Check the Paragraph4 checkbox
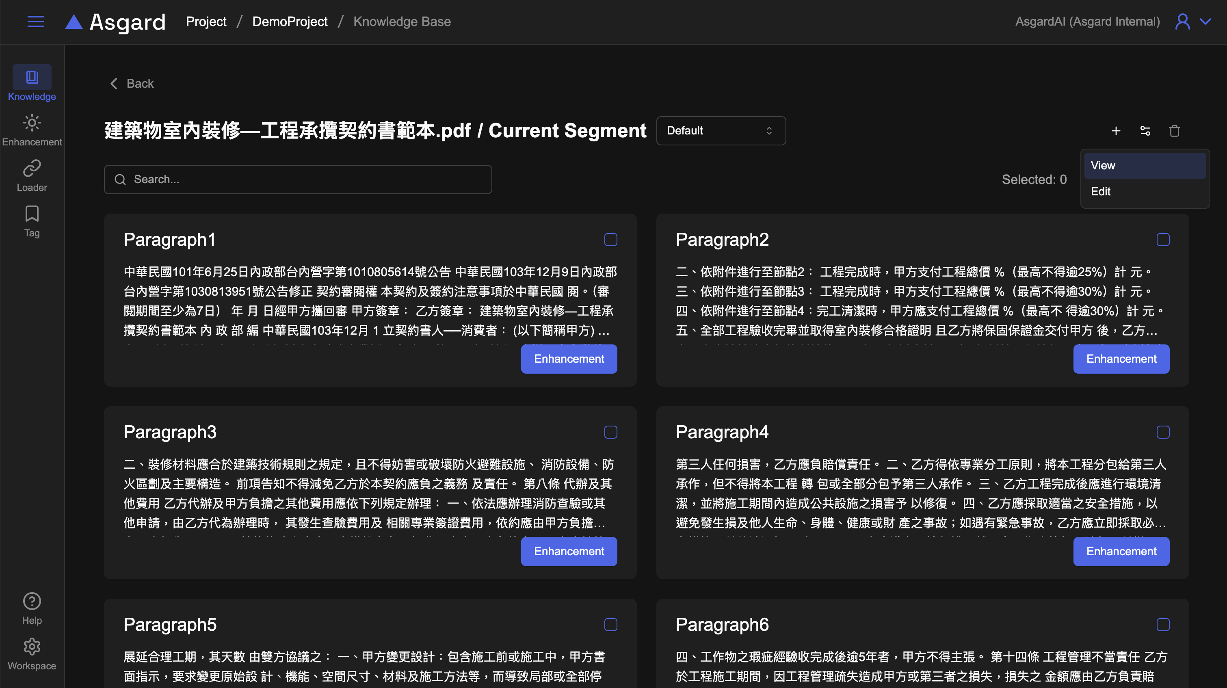This screenshot has height=688, width=1227. pyautogui.click(x=1163, y=432)
